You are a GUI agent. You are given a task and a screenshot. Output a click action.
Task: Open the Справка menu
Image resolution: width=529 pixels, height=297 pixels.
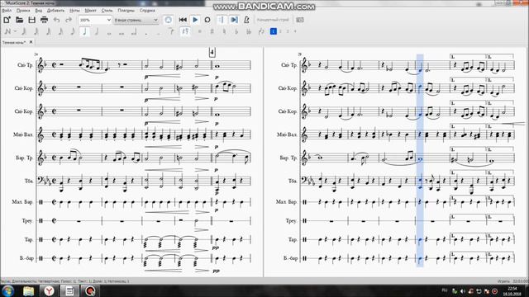pyautogui.click(x=147, y=11)
